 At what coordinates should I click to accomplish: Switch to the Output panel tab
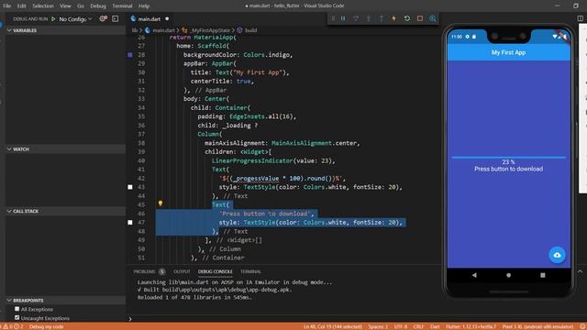pos(182,271)
